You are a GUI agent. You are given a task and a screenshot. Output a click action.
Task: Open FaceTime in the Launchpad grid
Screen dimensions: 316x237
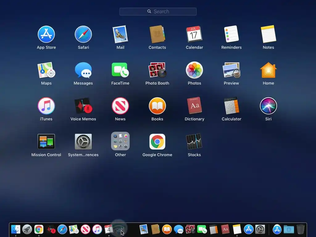point(120,70)
